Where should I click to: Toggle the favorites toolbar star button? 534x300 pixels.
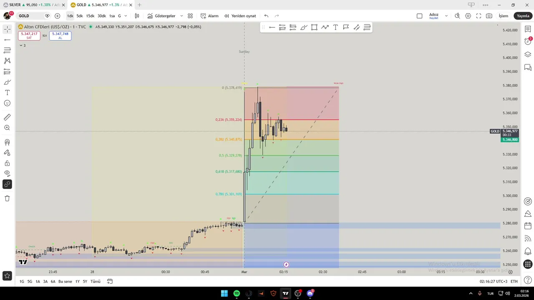(x=7, y=275)
